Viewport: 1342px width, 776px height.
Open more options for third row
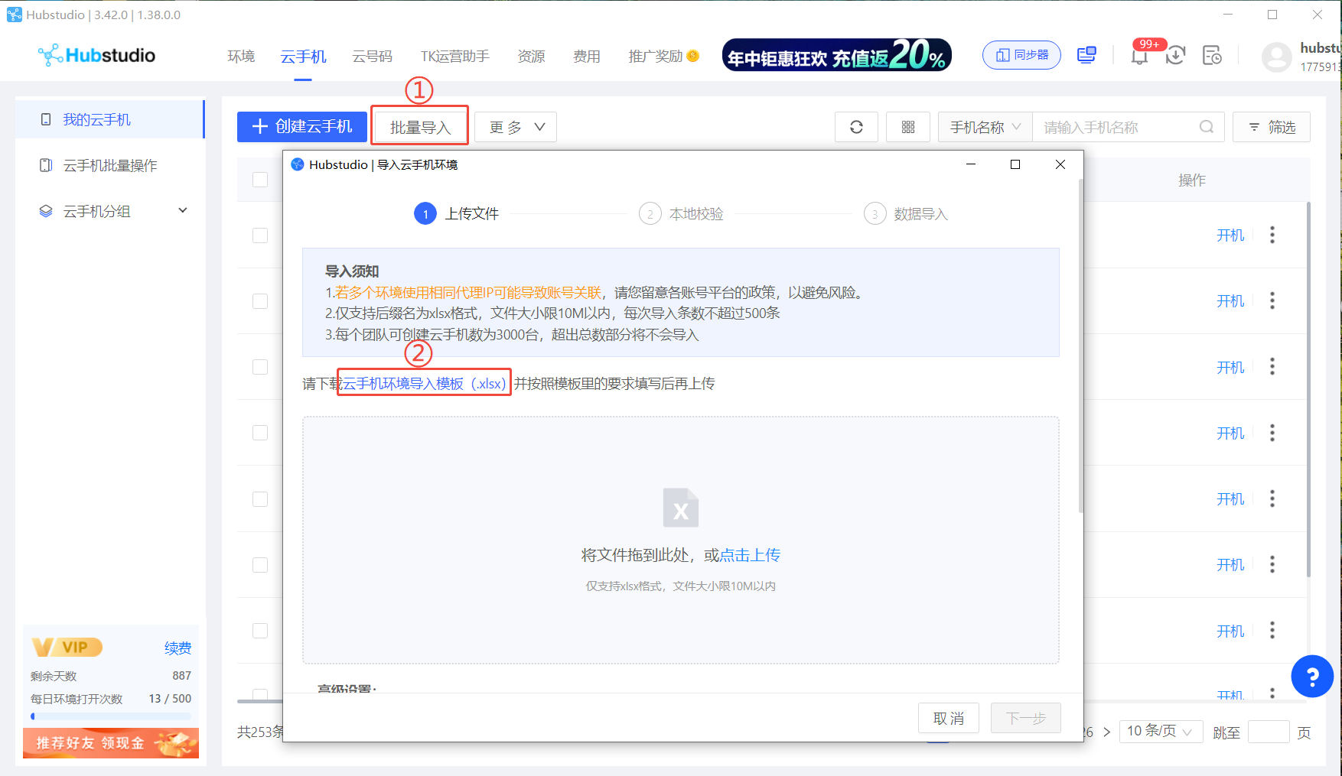[1272, 366]
